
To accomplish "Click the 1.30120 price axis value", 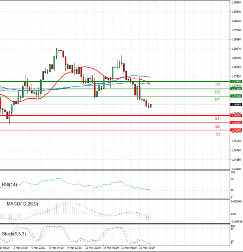I will 236,21.
